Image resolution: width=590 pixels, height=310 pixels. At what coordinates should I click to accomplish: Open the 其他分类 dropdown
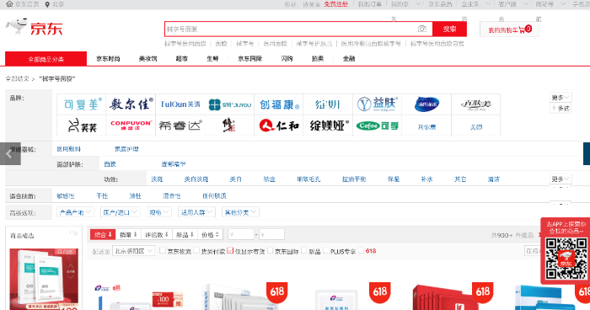[x=240, y=212]
